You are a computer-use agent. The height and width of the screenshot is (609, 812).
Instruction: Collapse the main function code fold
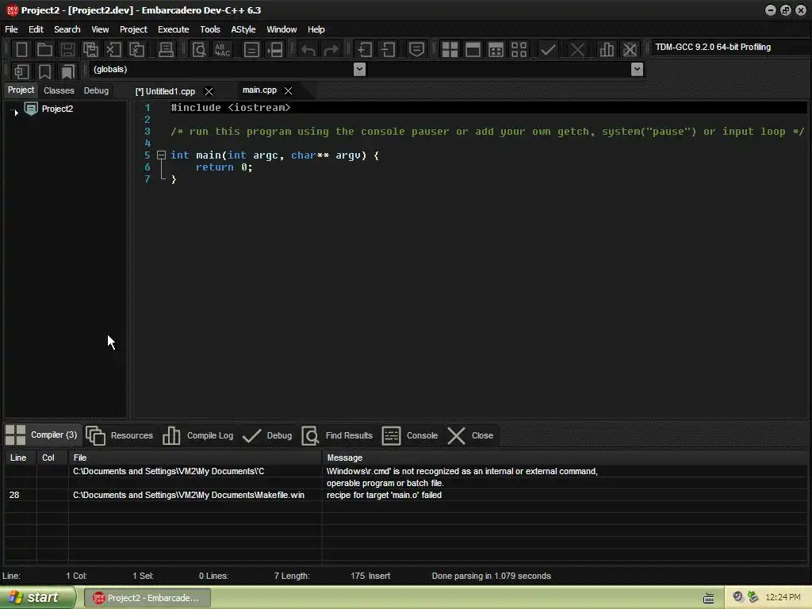(161, 155)
